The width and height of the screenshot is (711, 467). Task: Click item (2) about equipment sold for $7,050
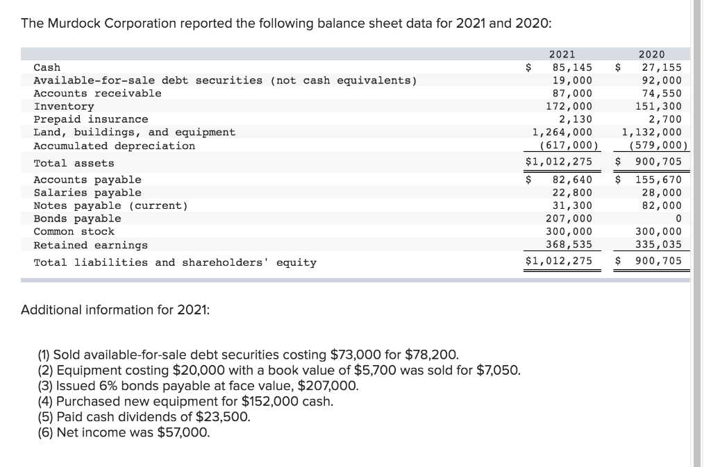(279, 371)
